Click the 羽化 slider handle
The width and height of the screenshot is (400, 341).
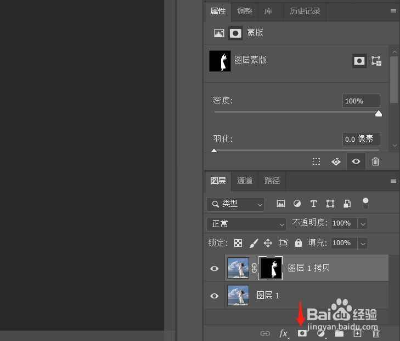pyautogui.click(x=214, y=151)
